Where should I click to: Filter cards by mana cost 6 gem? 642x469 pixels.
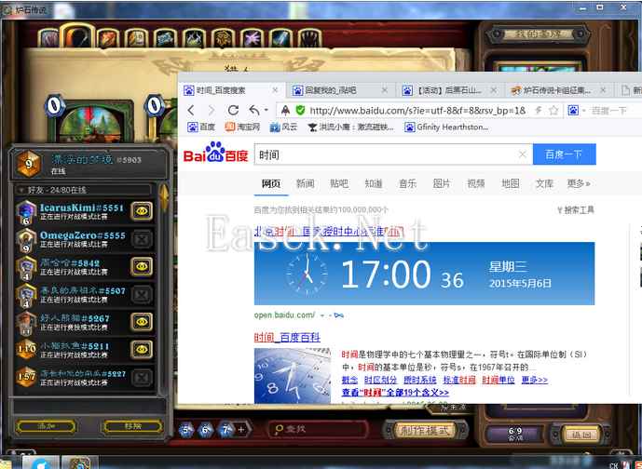tap(206, 430)
